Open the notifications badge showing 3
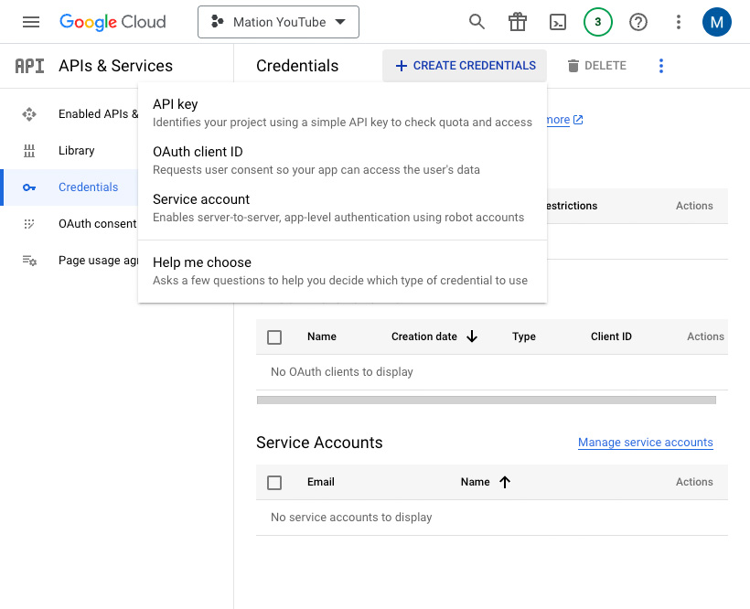This screenshot has height=609, width=750. click(598, 22)
